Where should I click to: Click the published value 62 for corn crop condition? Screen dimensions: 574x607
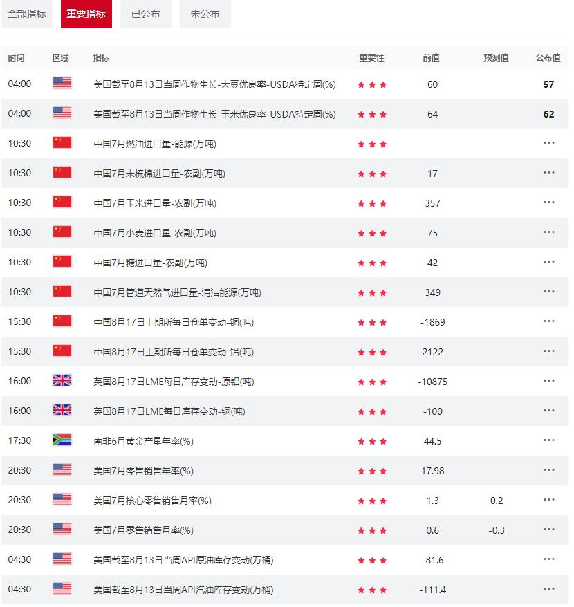pos(548,113)
